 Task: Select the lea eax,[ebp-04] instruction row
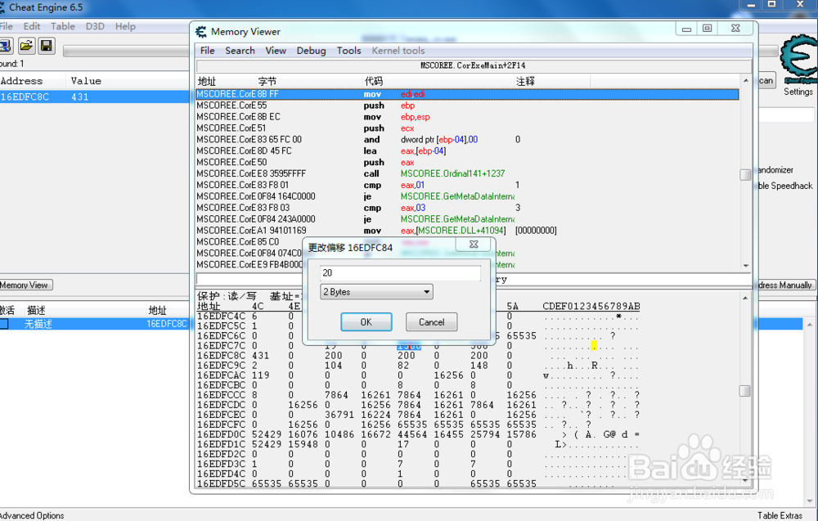[467, 150]
